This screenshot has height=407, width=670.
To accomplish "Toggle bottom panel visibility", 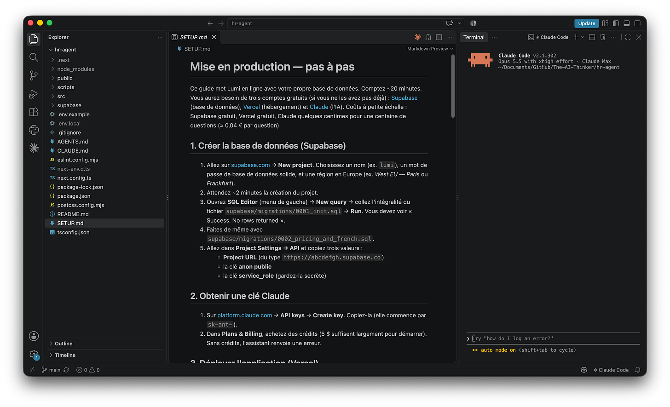I will tap(627, 23).
